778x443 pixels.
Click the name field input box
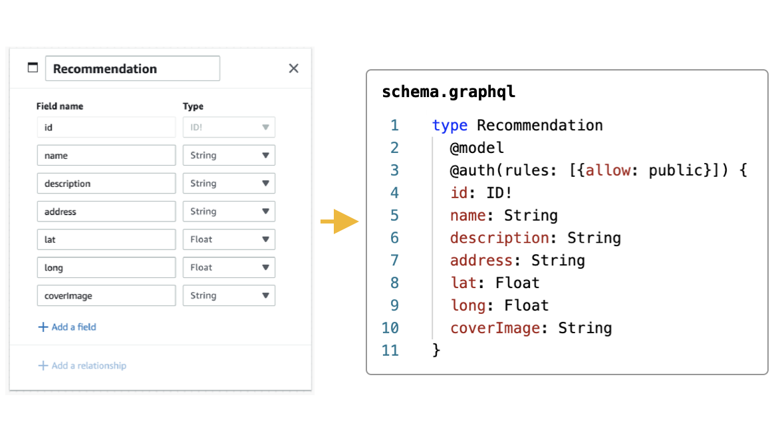106,155
